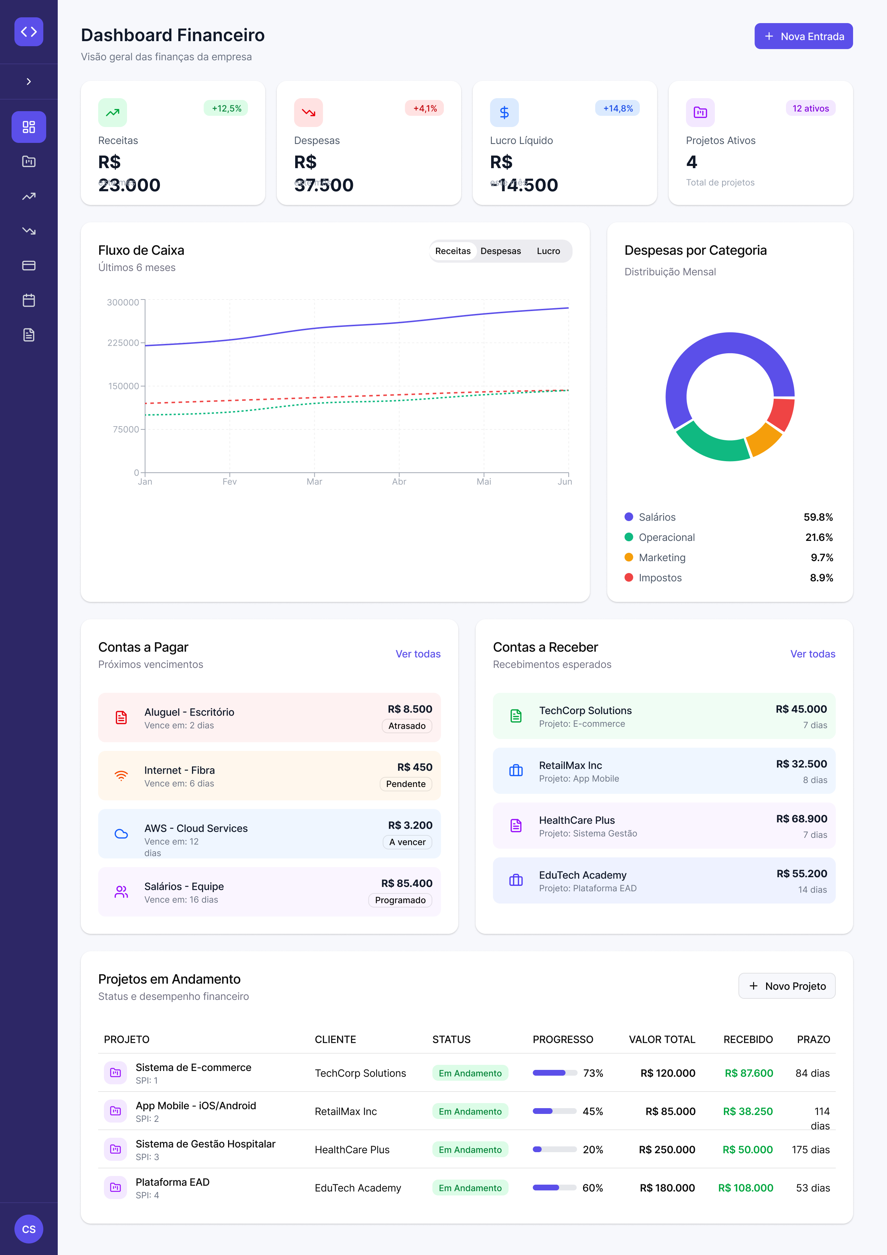Screen dimensions: 887x1255
Task: Open the dashboard grid icon in sidebar
Action: point(29,127)
